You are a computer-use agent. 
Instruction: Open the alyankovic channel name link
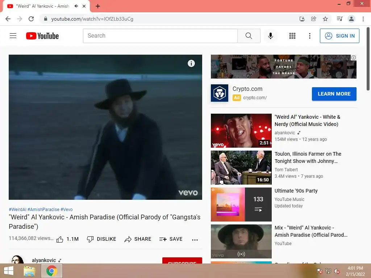(44, 260)
